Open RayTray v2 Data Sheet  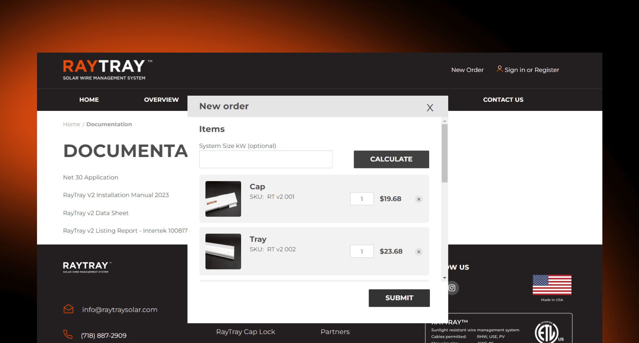click(96, 213)
